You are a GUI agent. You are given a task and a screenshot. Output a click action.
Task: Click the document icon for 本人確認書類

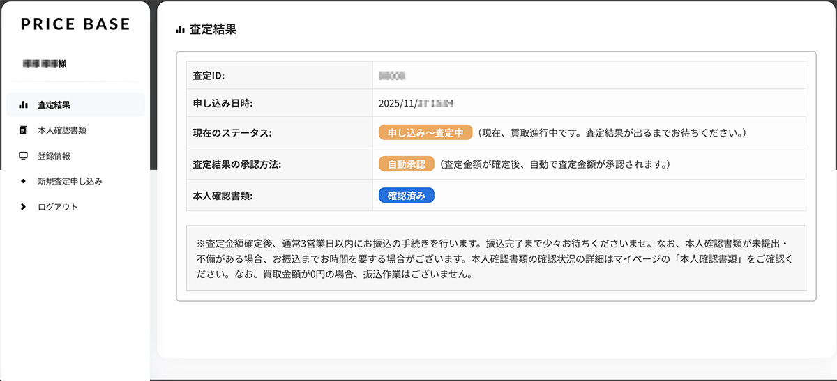tap(23, 130)
